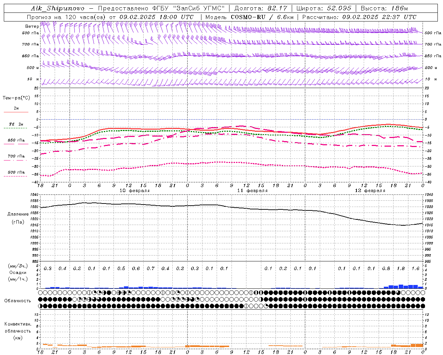The image size is (443, 355).
Task: Click the precipitation value 0.5
Action: coord(121,269)
